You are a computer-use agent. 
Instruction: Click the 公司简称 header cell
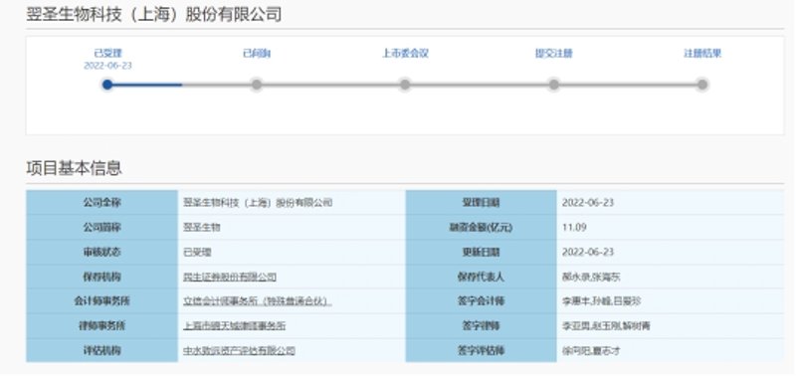click(102, 228)
